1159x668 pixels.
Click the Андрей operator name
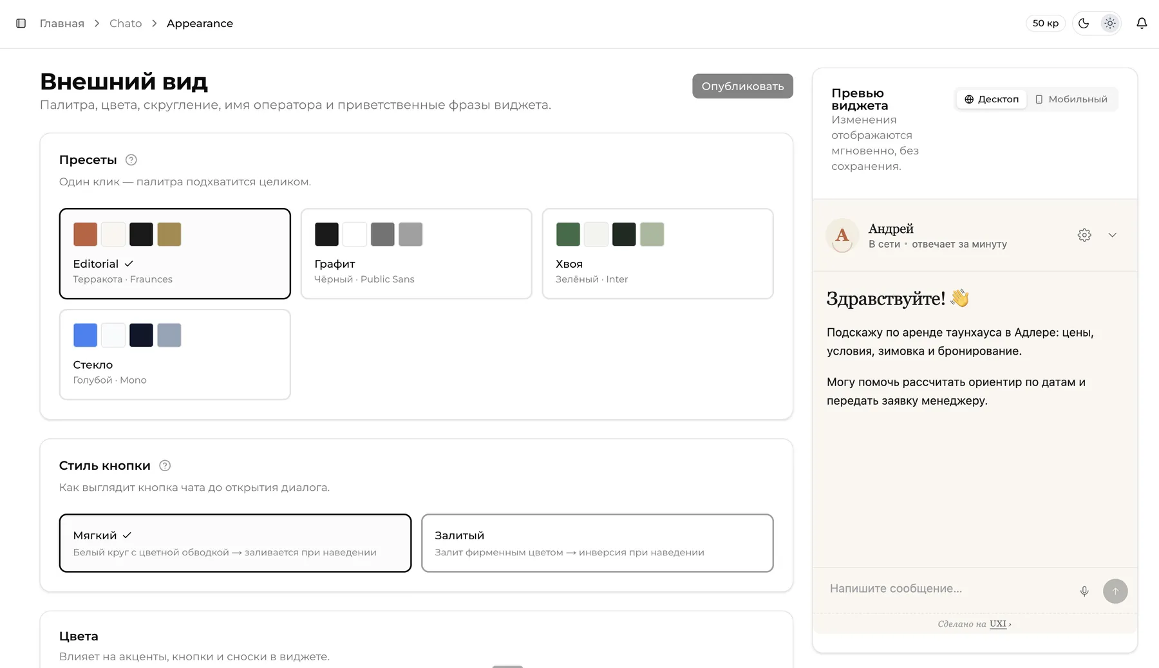[891, 228]
